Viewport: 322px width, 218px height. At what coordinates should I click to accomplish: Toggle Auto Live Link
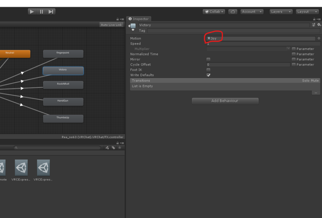111,25
